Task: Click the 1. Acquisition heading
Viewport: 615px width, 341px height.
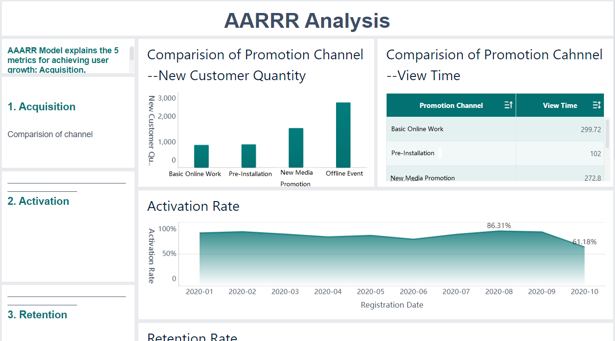Action: pyautogui.click(x=41, y=107)
